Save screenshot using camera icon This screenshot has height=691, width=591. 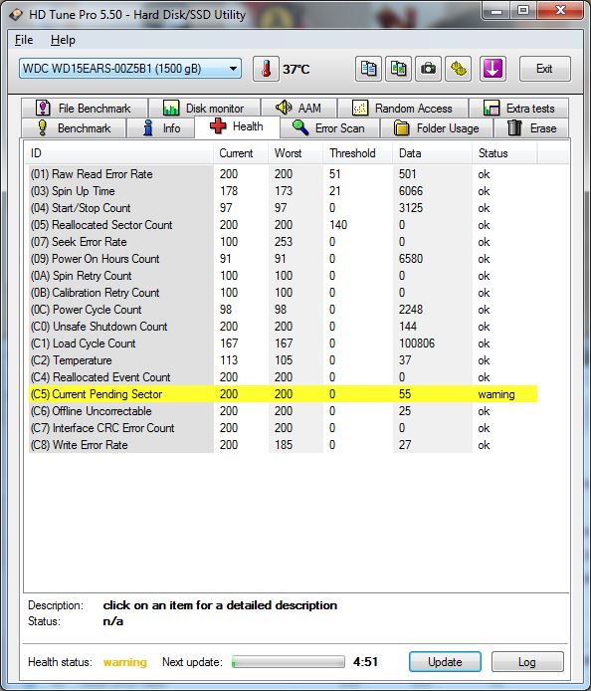click(x=428, y=69)
